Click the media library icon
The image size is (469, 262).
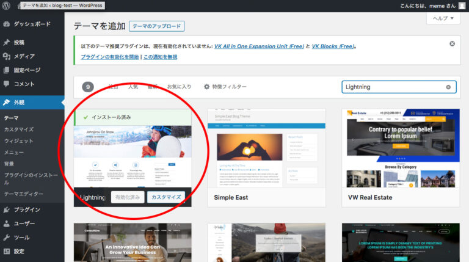coord(7,56)
